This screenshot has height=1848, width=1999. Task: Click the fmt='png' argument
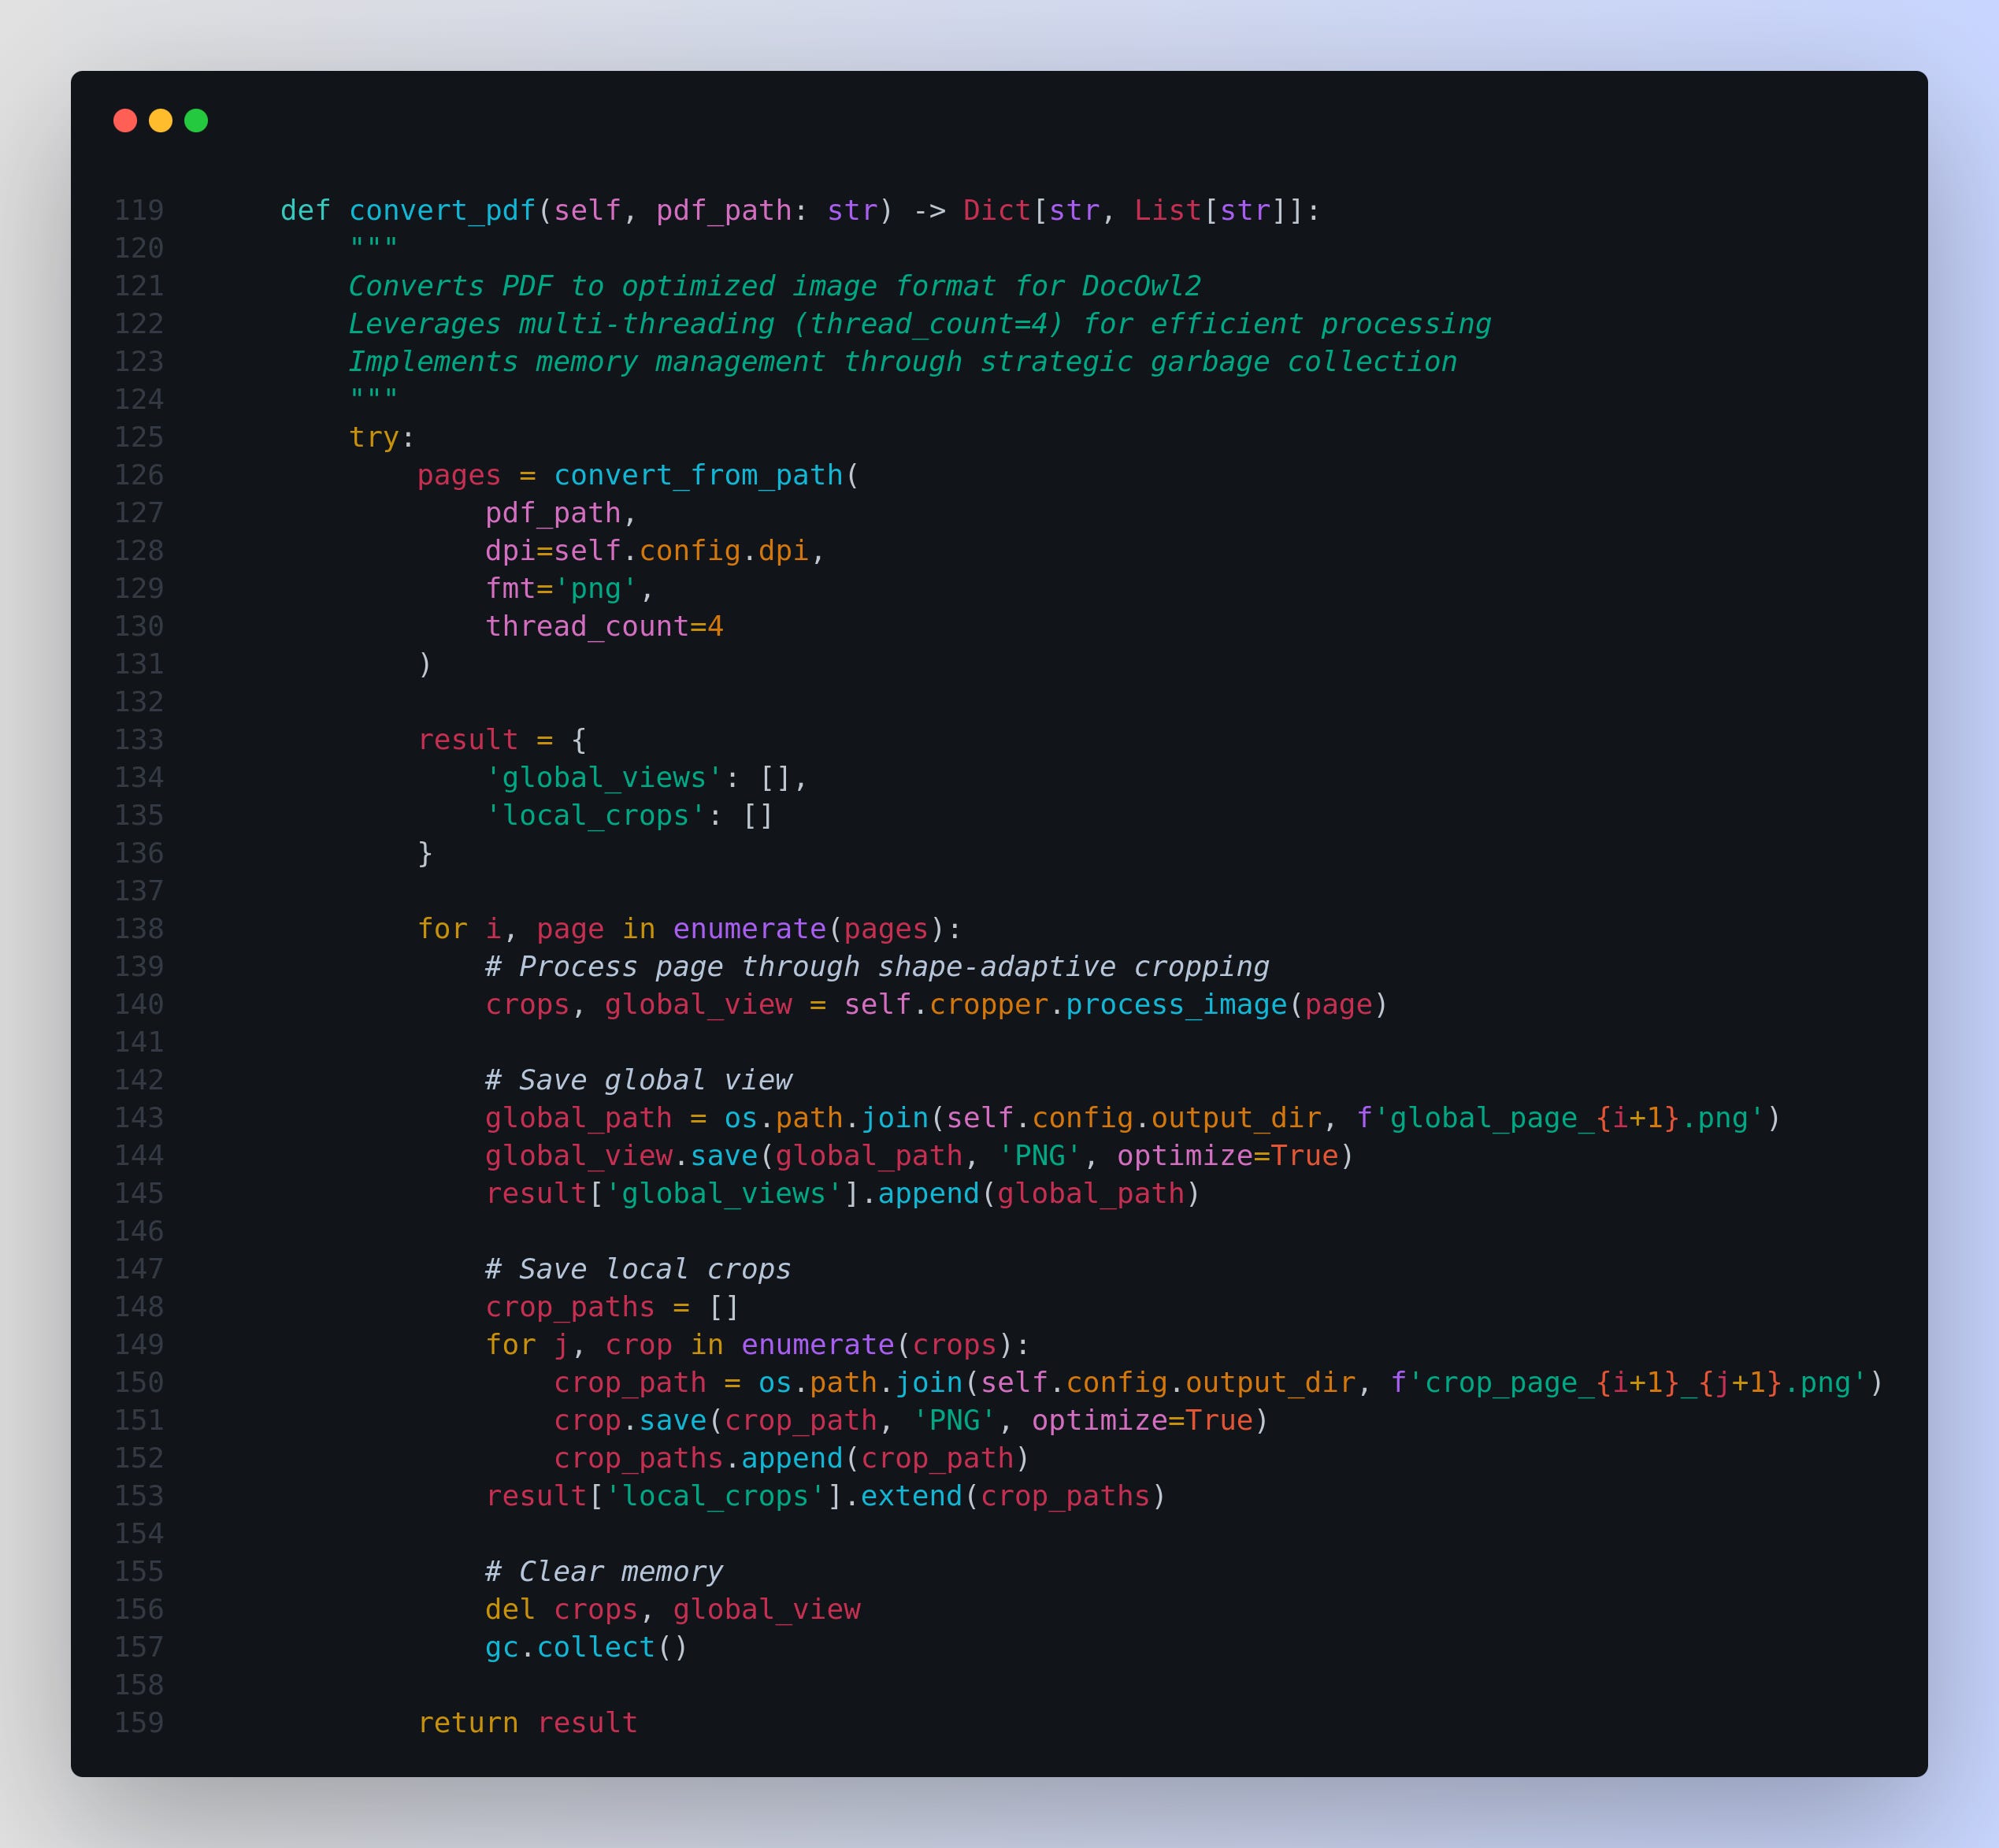[x=561, y=588]
